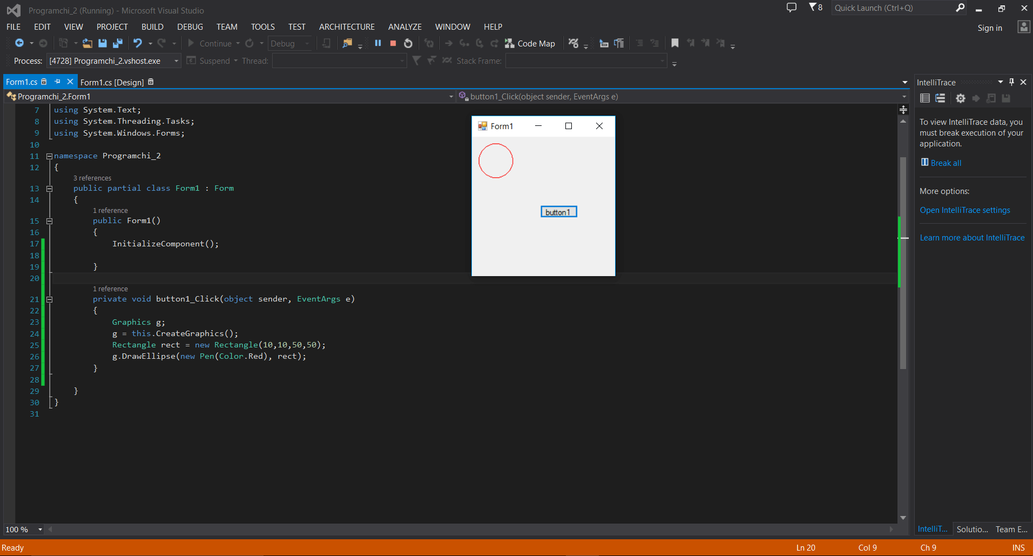This screenshot has width=1033, height=556.
Task: Click the Break all link
Action: coord(946,163)
